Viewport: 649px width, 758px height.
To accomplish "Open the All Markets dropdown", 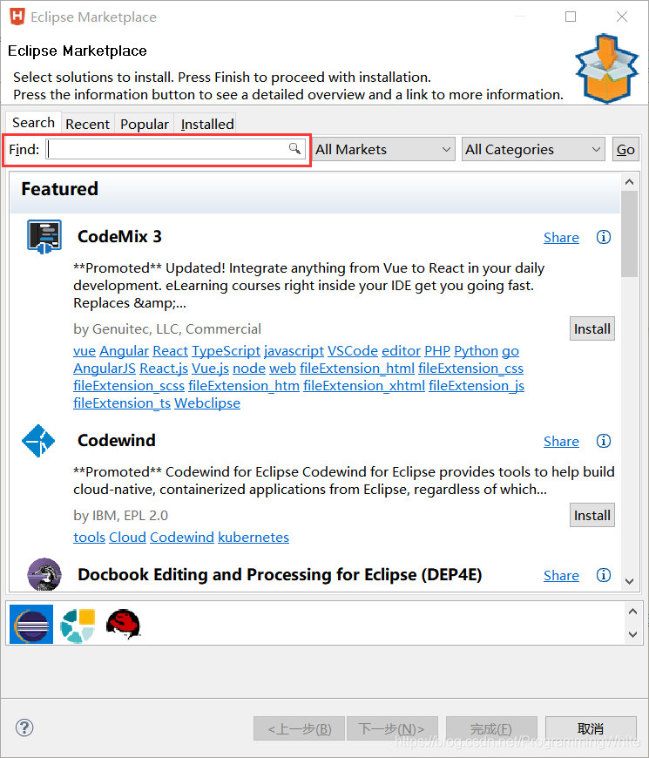I will (383, 149).
